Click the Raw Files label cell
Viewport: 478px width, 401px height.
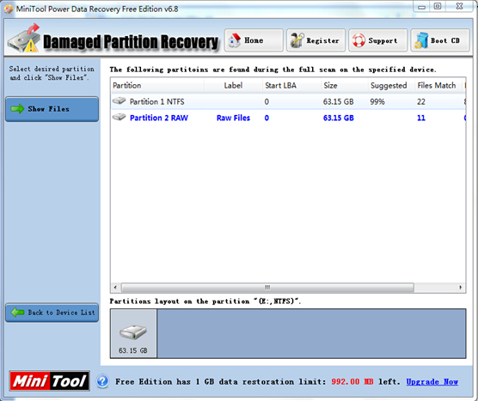(x=233, y=118)
